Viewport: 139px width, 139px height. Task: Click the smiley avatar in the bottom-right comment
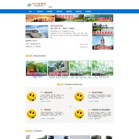(79, 114)
